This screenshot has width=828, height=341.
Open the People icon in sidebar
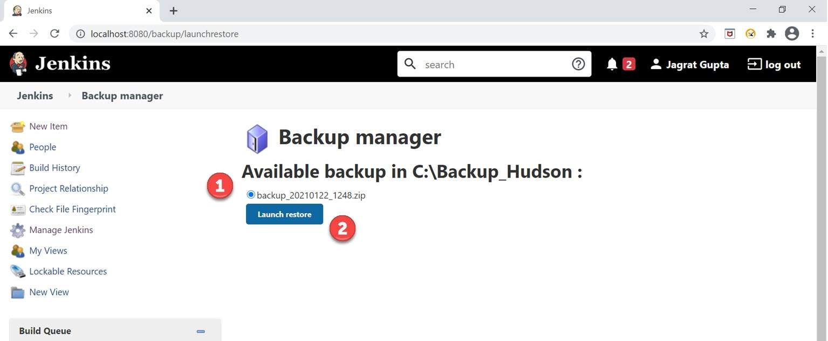click(x=18, y=147)
